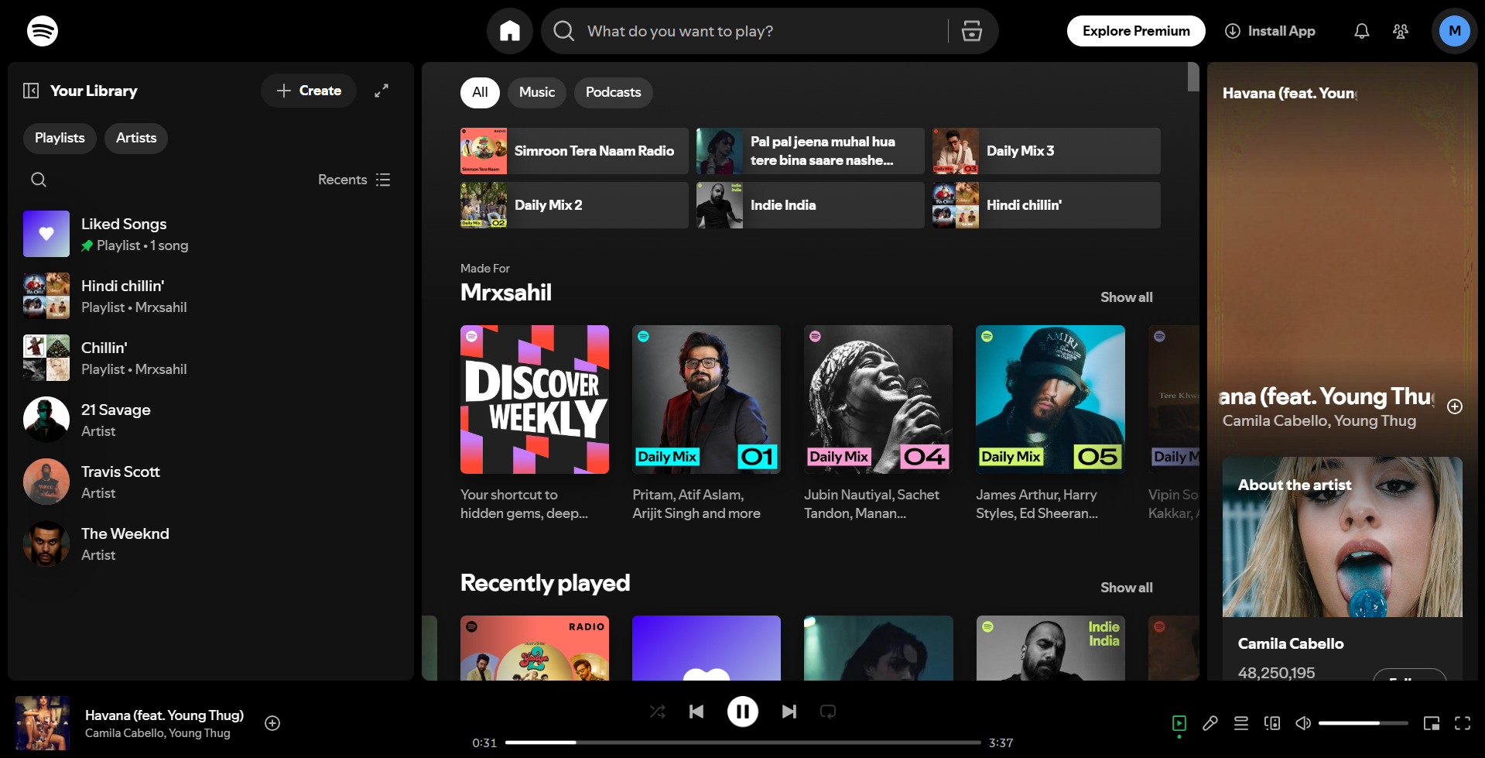The width and height of the screenshot is (1485, 758).
Task: Open Connect to a device
Action: [x=1272, y=723]
